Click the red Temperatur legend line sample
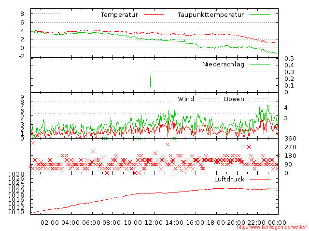This screenshot has height=231, width=309. pyautogui.click(x=154, y=14)
